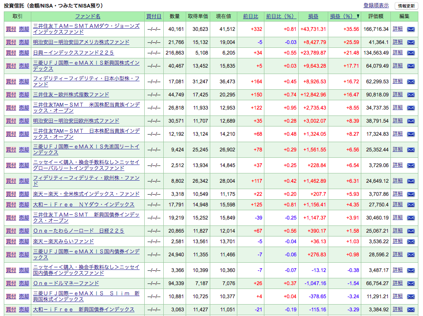This screenshot has width=423, height=316.
Task: Click envelope icon for 明治安田アメリカ株式ファンド row
Action: 411,42
